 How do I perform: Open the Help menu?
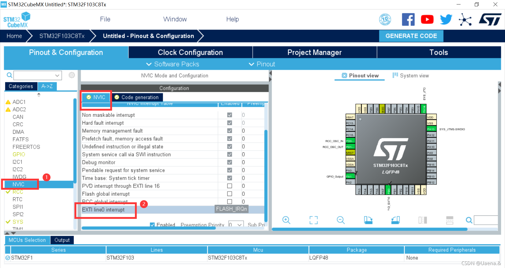(233, 19)
